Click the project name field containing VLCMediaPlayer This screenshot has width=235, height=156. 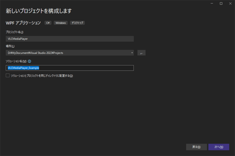coord(70,38)
